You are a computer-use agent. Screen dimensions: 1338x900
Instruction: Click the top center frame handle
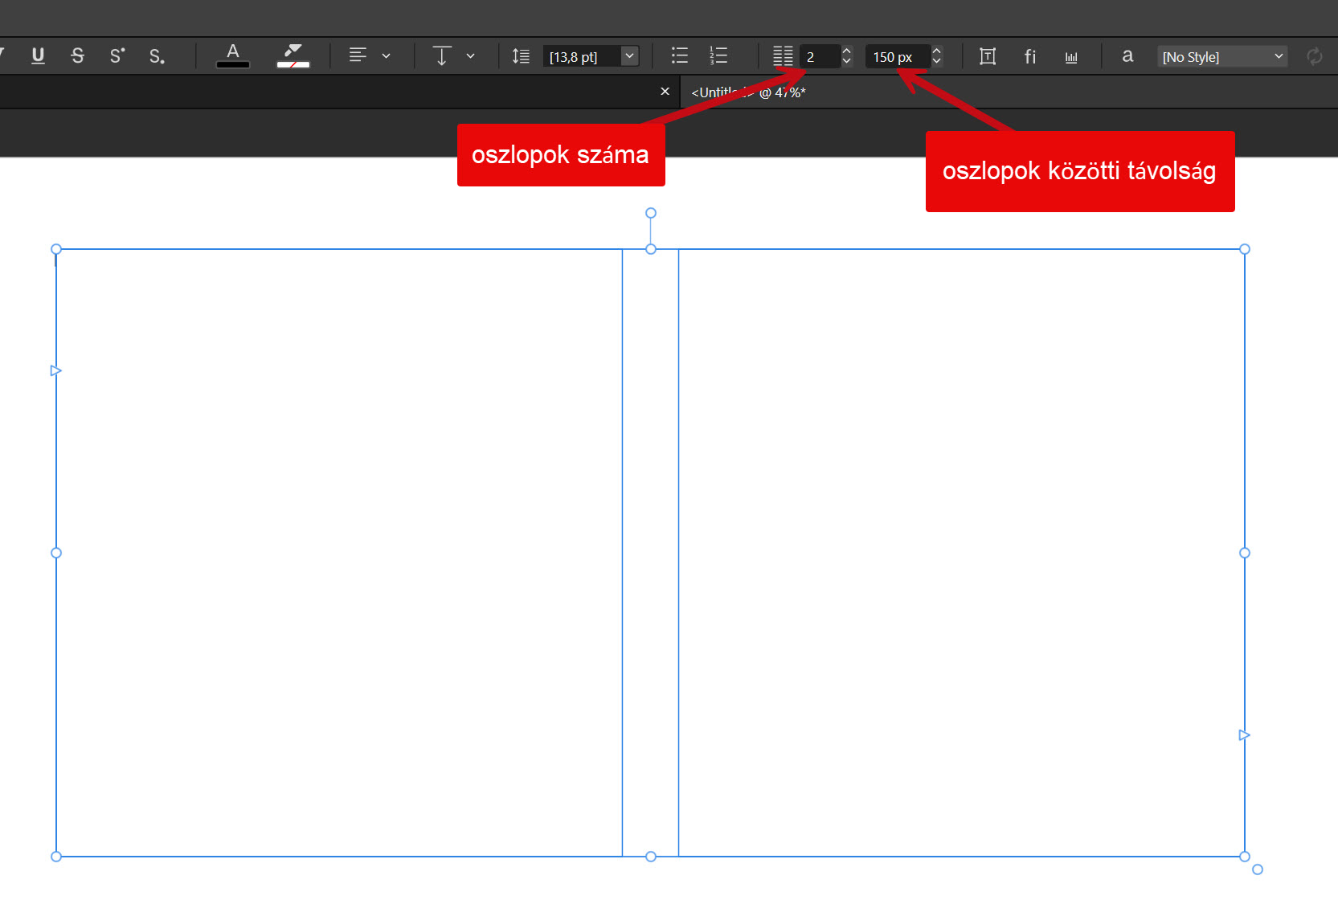[651, 249]
